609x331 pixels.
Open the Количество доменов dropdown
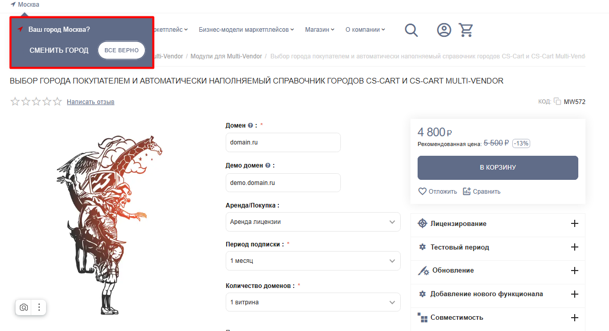click(x=313, y=302)
